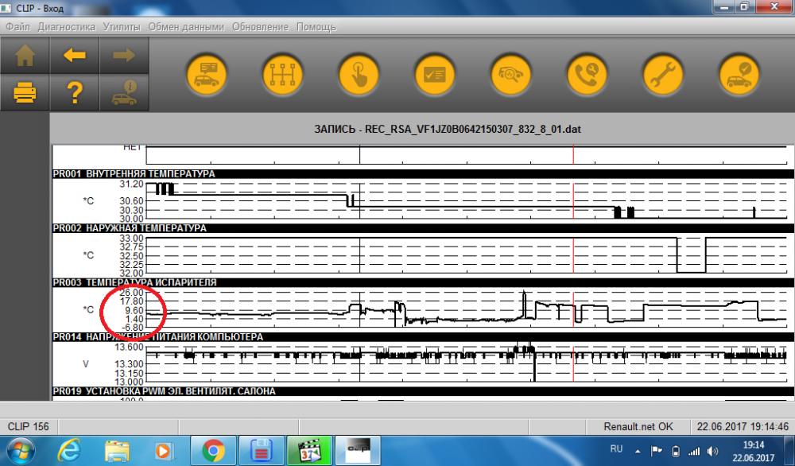Open the Windows Start menu
This screenshot has height=466, width=795.
19,450
